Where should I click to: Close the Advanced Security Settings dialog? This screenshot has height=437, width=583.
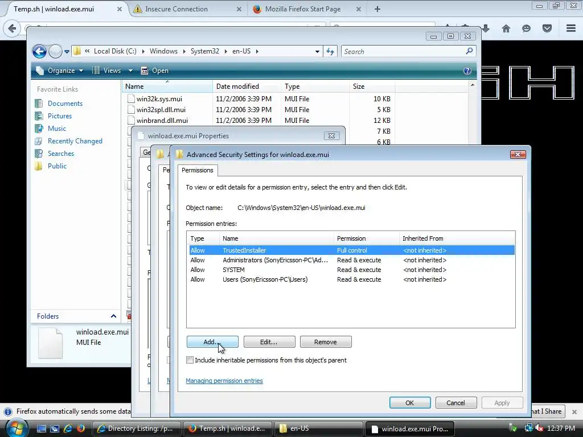(518, 154)
